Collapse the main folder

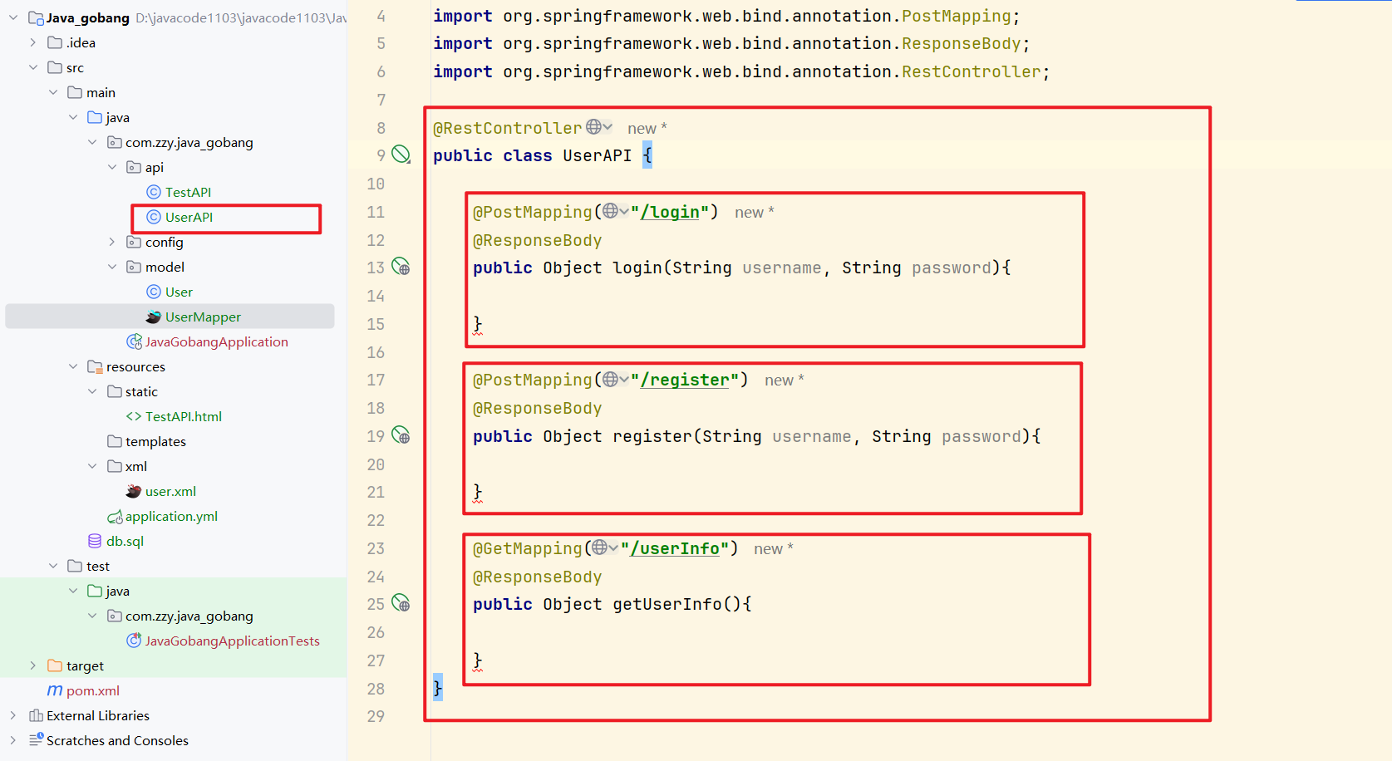click(x=53, y=92)
